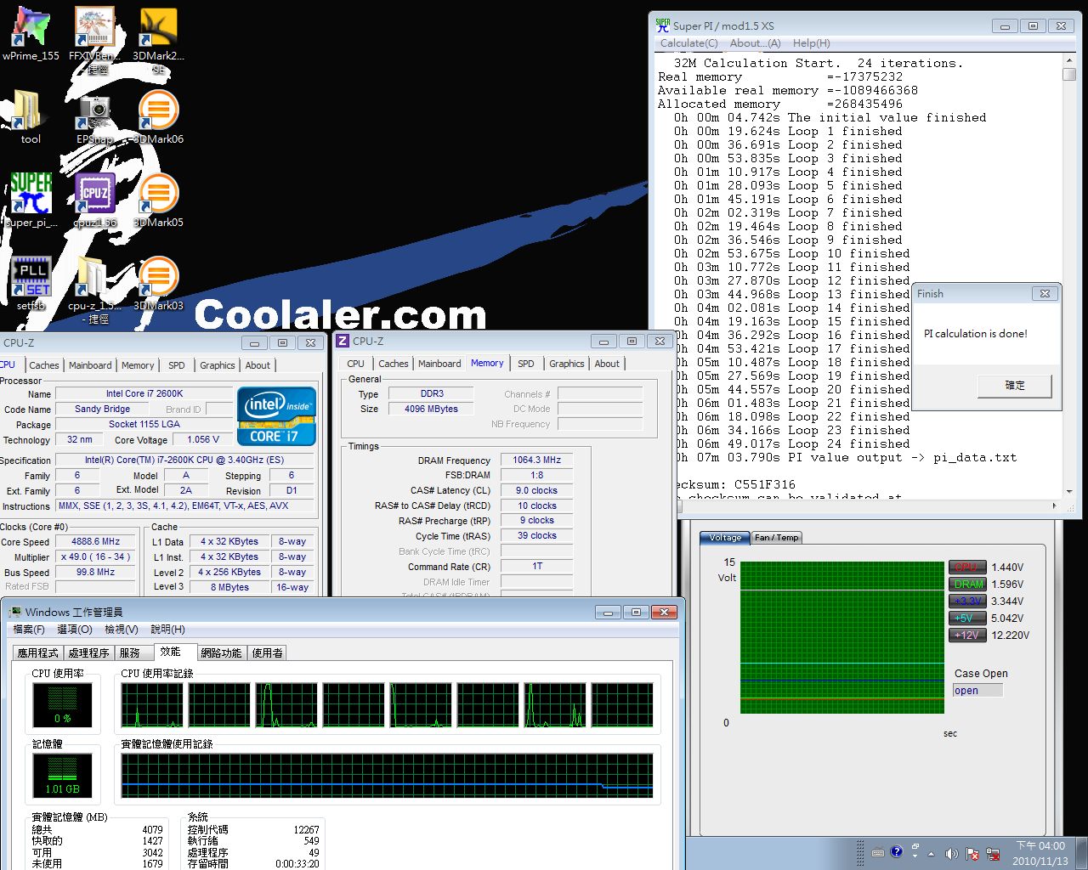
Task: Open Graphics tab in CPU-Z processor window
Action: tap(218, 365)
